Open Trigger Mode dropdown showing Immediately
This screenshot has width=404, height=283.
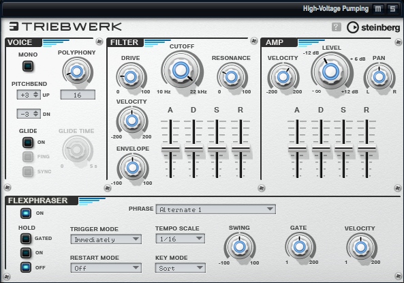(106, 239)
